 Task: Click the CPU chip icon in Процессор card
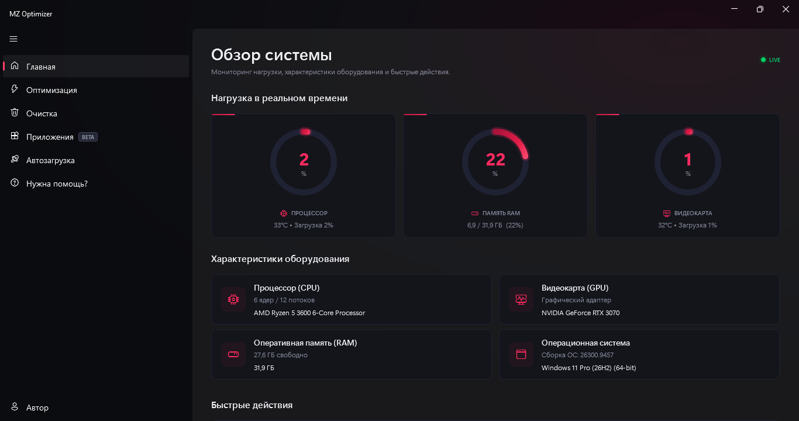click(233, 299)
